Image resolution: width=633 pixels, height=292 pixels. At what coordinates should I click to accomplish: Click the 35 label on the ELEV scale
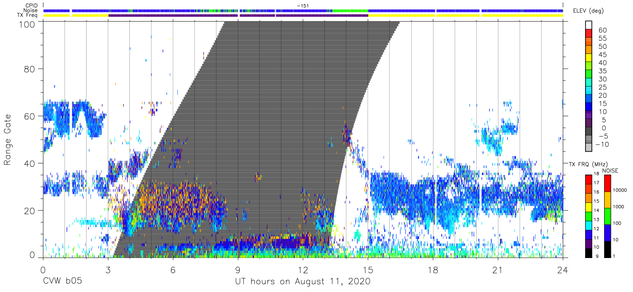602,71
